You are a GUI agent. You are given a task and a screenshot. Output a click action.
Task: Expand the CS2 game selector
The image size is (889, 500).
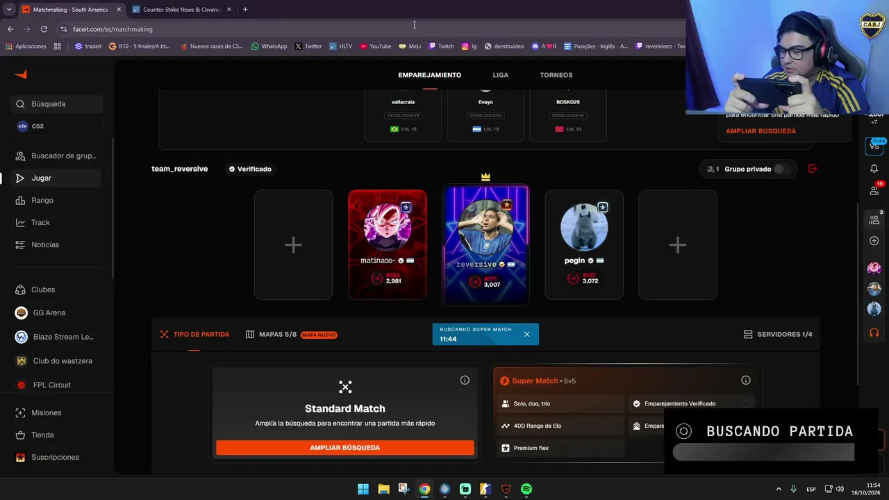click(x=57, y=126)
